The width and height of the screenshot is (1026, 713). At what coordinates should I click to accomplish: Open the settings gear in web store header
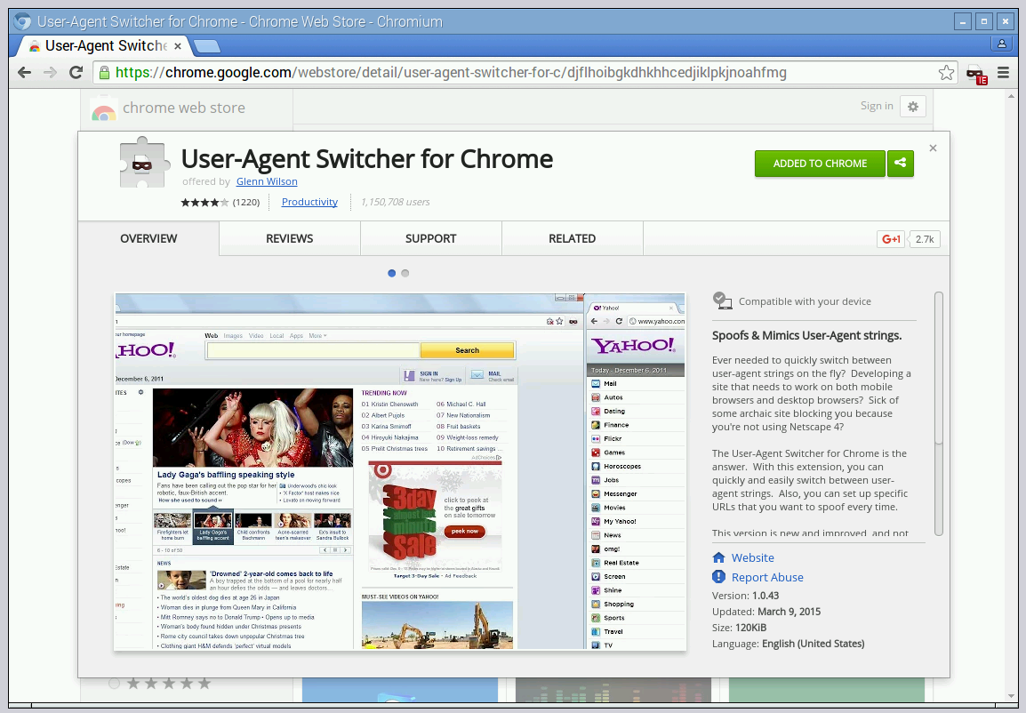[913, 106]
